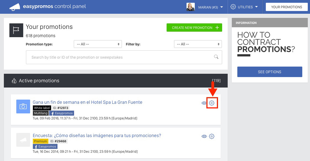Click ID #29468 label
Image resolution: width=310 pixels, height=161 pixels.
[58, 141]
